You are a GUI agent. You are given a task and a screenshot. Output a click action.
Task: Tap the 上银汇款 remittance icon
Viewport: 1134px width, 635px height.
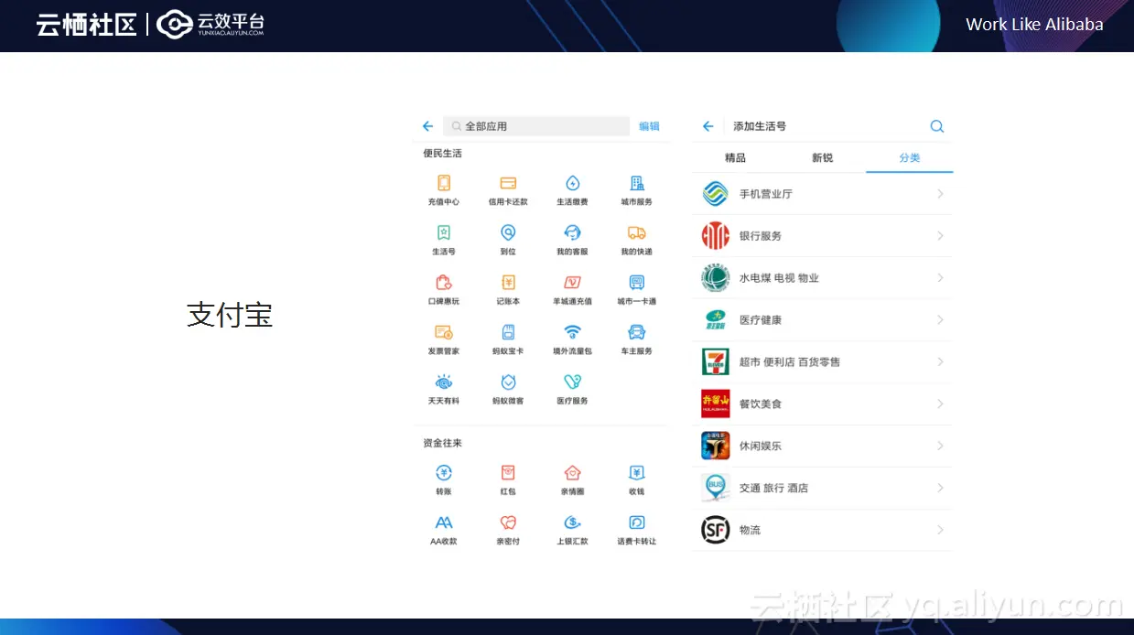point(572,522)
